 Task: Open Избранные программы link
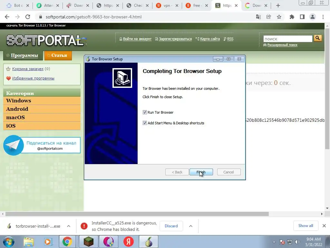pyautogui.click(x=33, y=78)
